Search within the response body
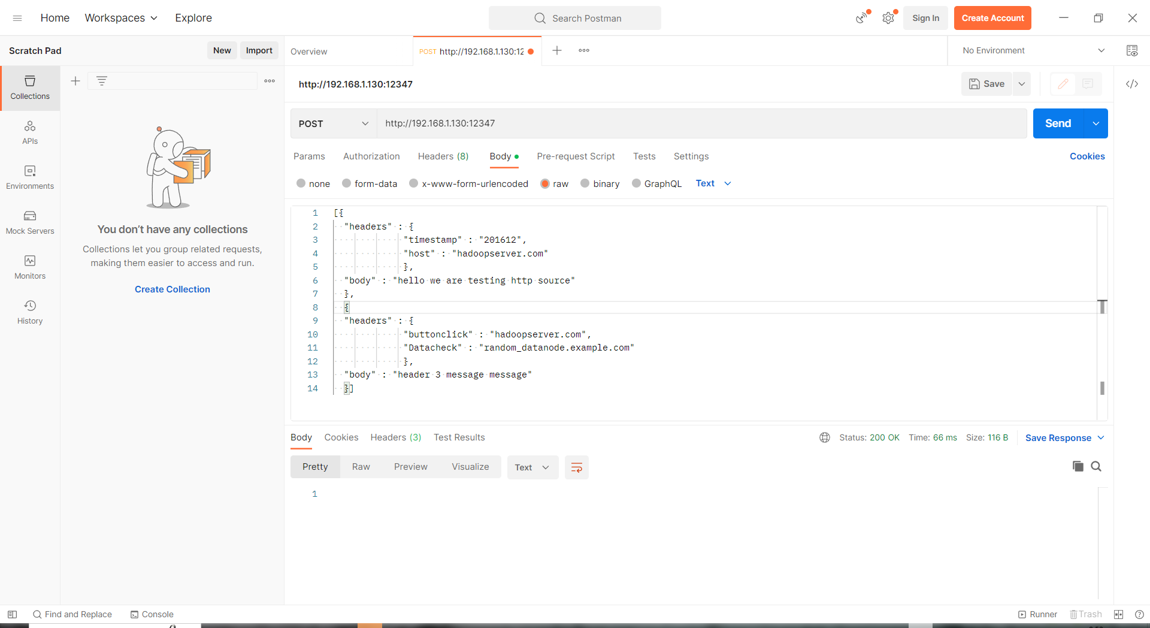 [x=1096, y=466]
